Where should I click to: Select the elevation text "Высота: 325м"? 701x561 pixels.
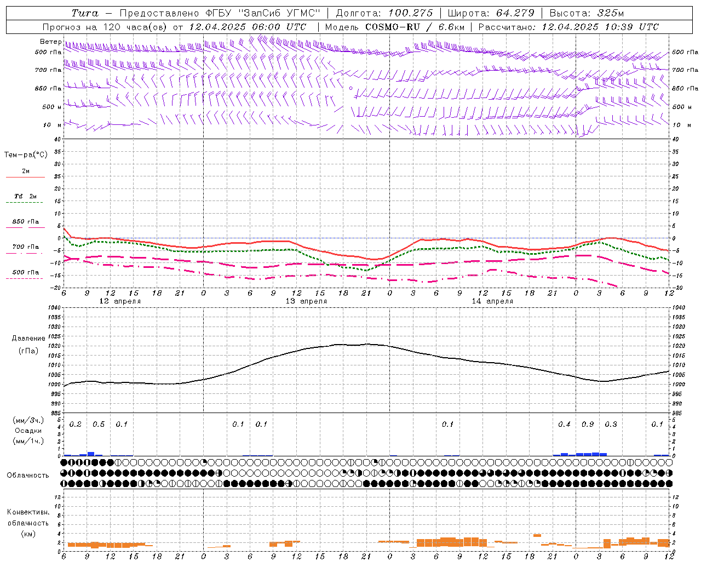point(587,13)
